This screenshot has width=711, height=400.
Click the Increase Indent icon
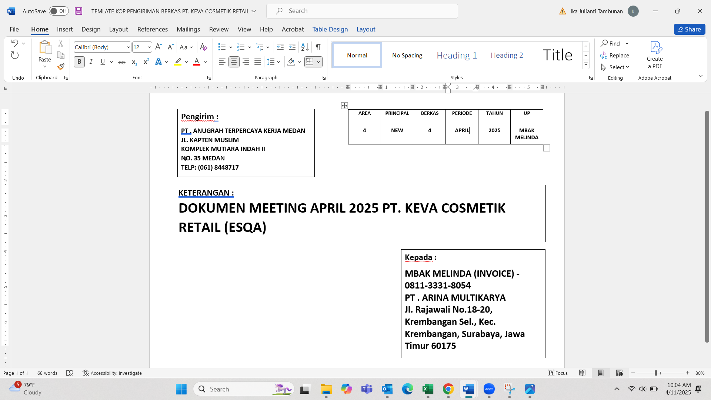pyautogui.click(x=292, y=47)
